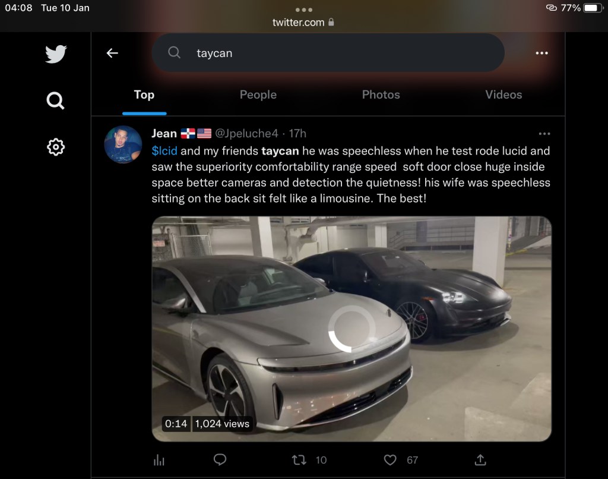
Task: Reply using the speech bubble icon
Action: pos(220,459)
